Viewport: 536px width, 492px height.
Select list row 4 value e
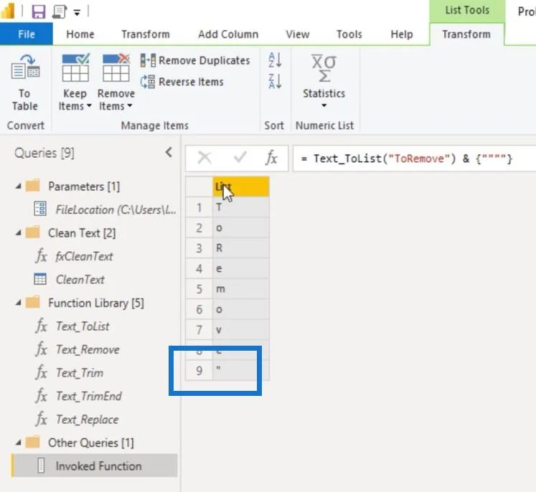241,268
